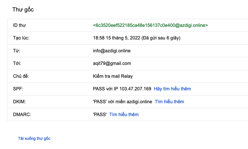
Task: Click the subject text "Kiểm tra mail Relay"
Action: [113, 76]
